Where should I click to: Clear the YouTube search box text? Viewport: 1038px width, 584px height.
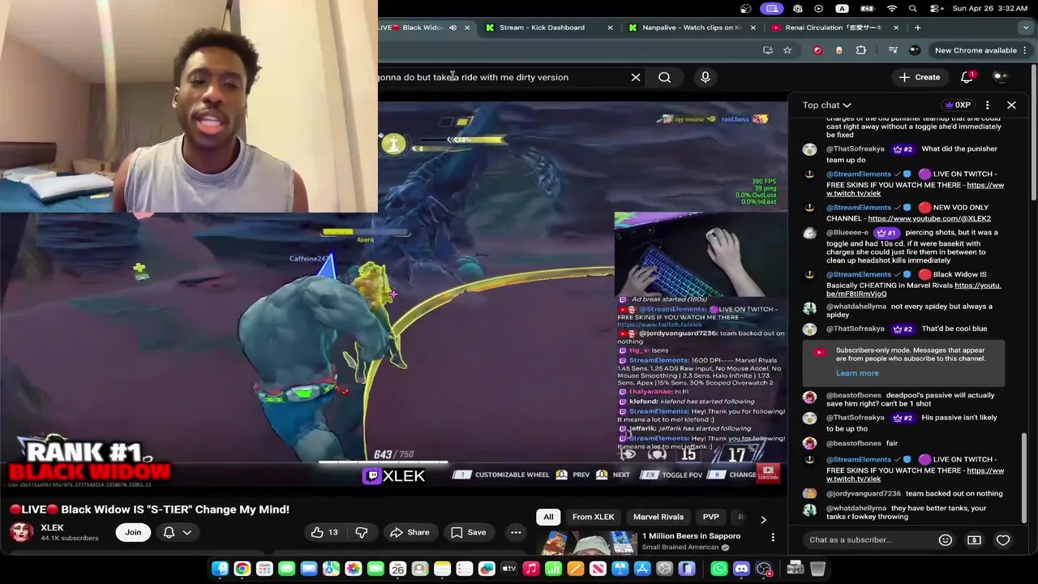click(636, 77)
